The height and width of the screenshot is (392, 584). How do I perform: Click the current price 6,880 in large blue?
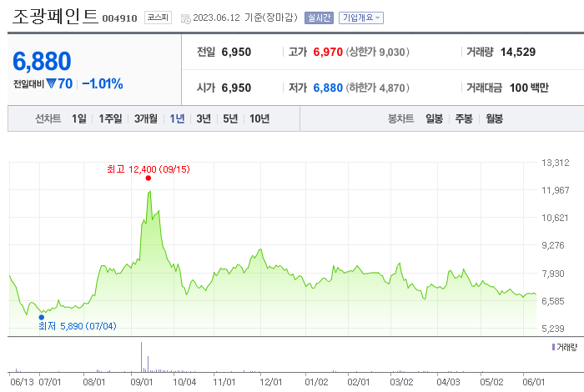pos(42,62)
